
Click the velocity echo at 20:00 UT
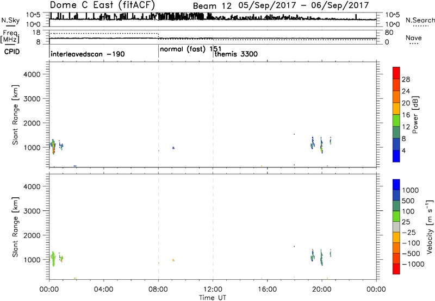coord(321,257)
